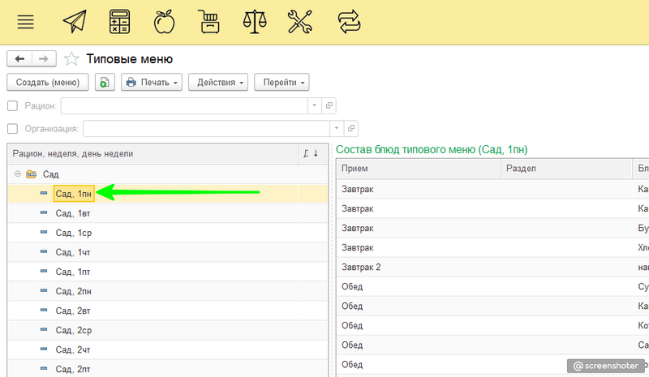The height and width of the screenshot is (377, 649).
Task: Select the Сад, 1вт tree row
Action: [73, 213]
